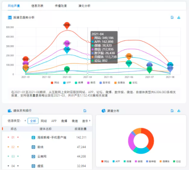Screen dimensions: 189x170
Task: Open the 网络声量 tab
Action: point(13,6)
